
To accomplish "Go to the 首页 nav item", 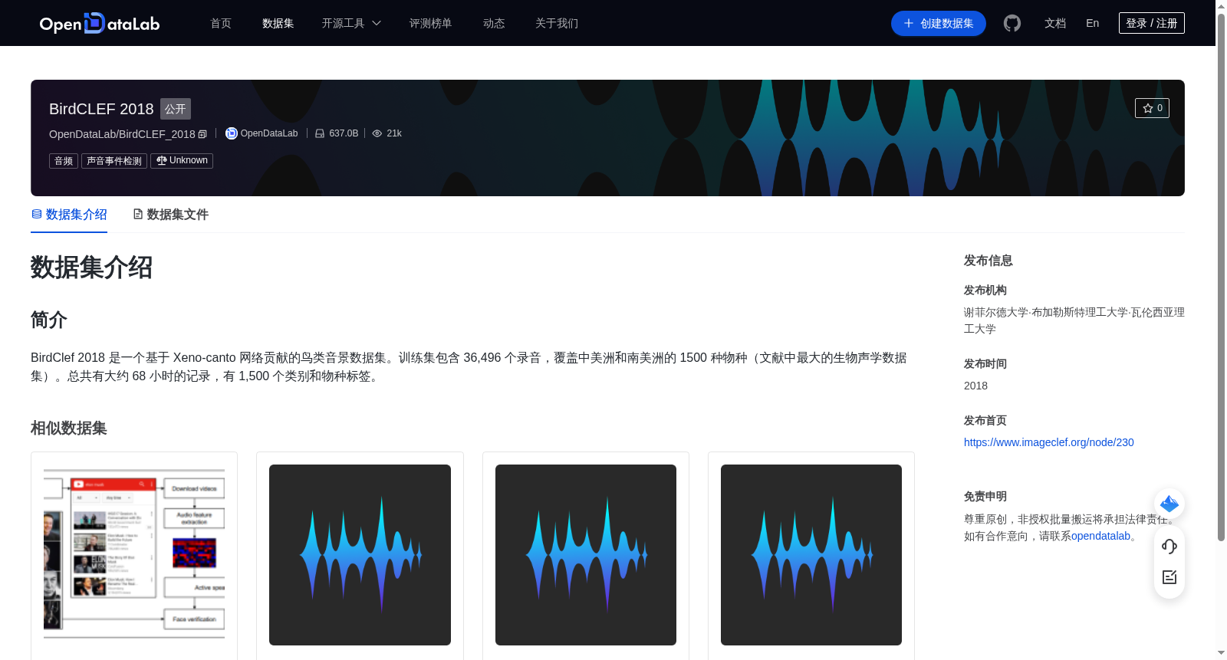I will [221, 23].
